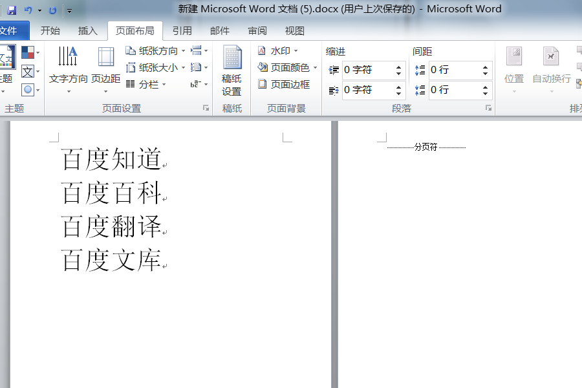Click the text line 百度翻译
Viewport: 582px width, 388px height.
point(111,226)
